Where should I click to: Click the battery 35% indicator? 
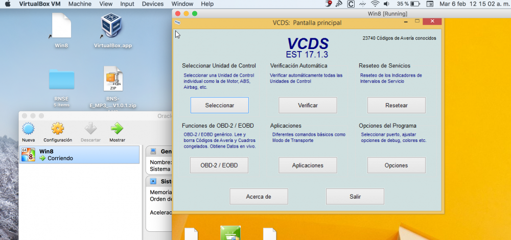[x=408, y=4]
